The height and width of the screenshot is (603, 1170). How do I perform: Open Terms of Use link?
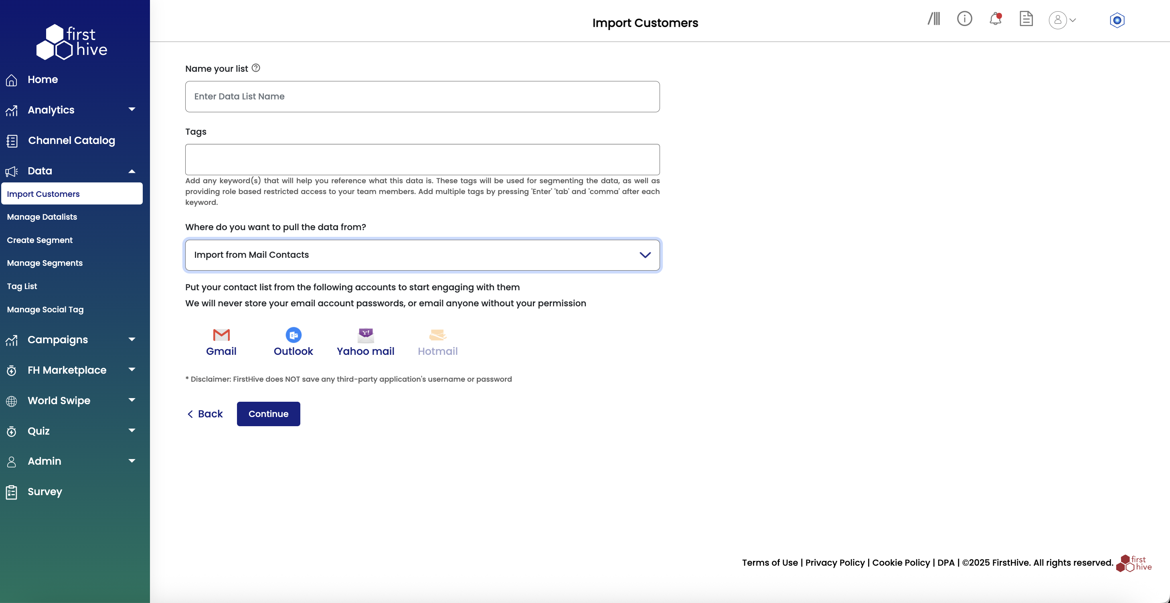click(x=770, y=563)
